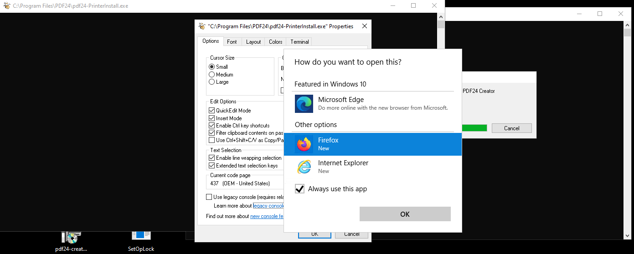This screenshot has width=634, height=254.
Task: Click the 'Other options' label
Action: [316, 125]
